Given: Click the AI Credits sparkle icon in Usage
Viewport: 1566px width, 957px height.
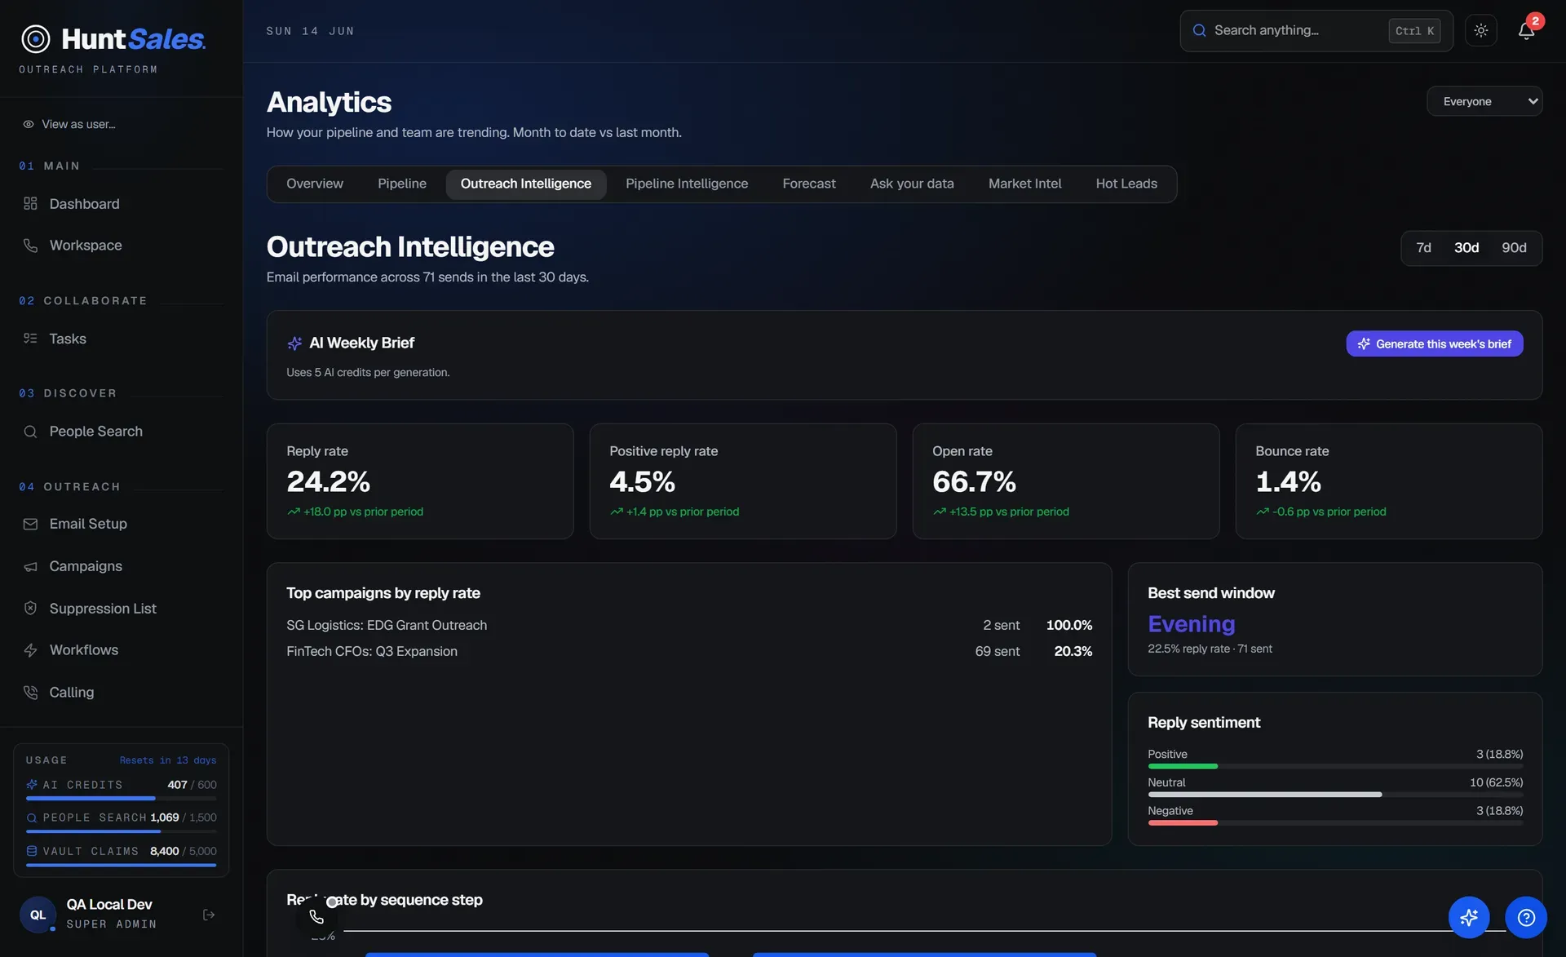Looking at the screenshot, I should pos(32,785).
